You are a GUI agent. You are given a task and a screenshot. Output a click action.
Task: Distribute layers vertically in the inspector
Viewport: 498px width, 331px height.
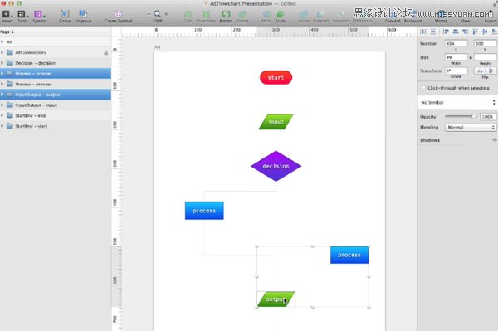(433, 32)
